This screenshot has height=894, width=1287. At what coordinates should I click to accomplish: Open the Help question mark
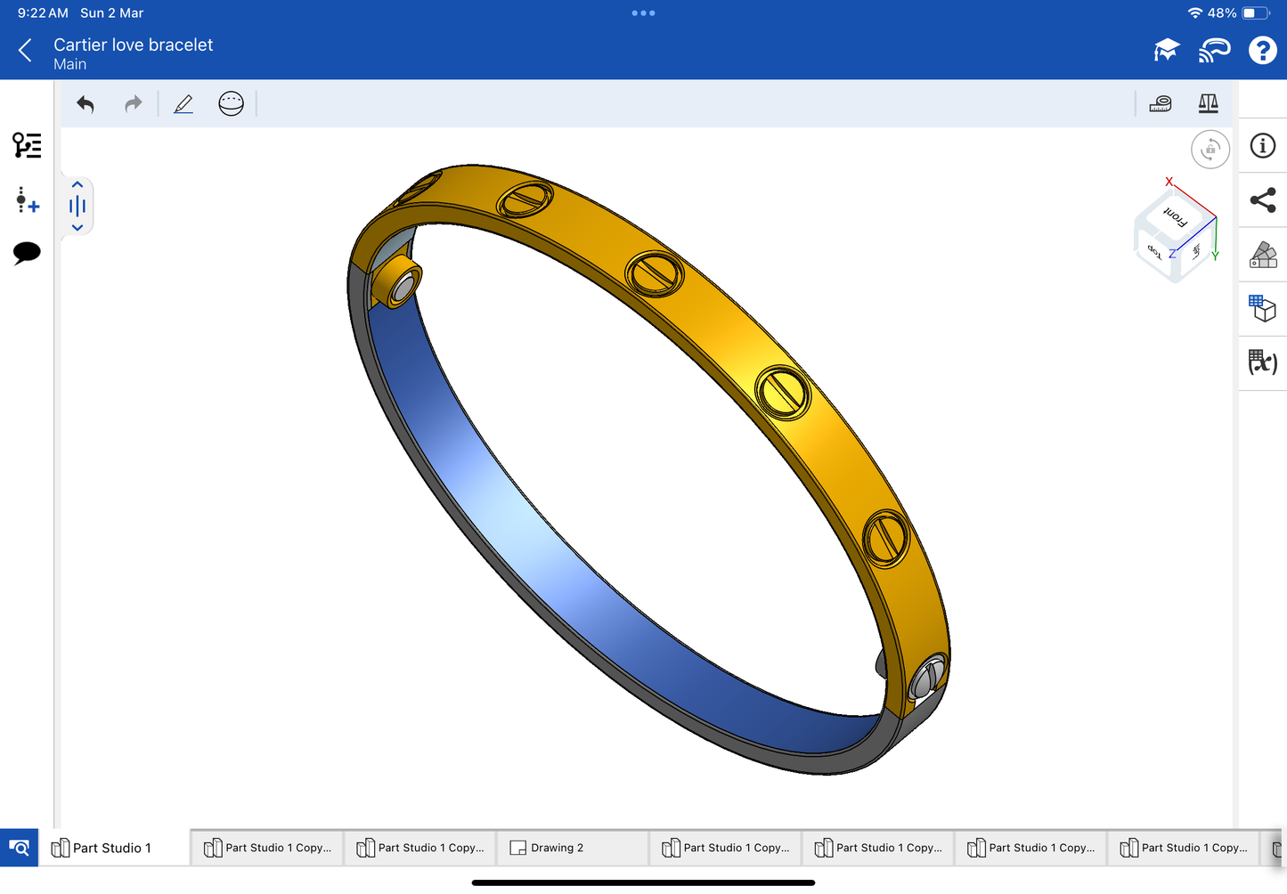1262,51
